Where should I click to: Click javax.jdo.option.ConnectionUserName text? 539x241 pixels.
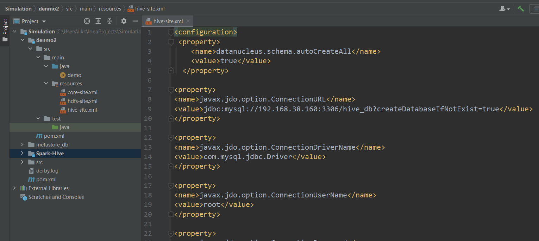[x=273, y=195]
